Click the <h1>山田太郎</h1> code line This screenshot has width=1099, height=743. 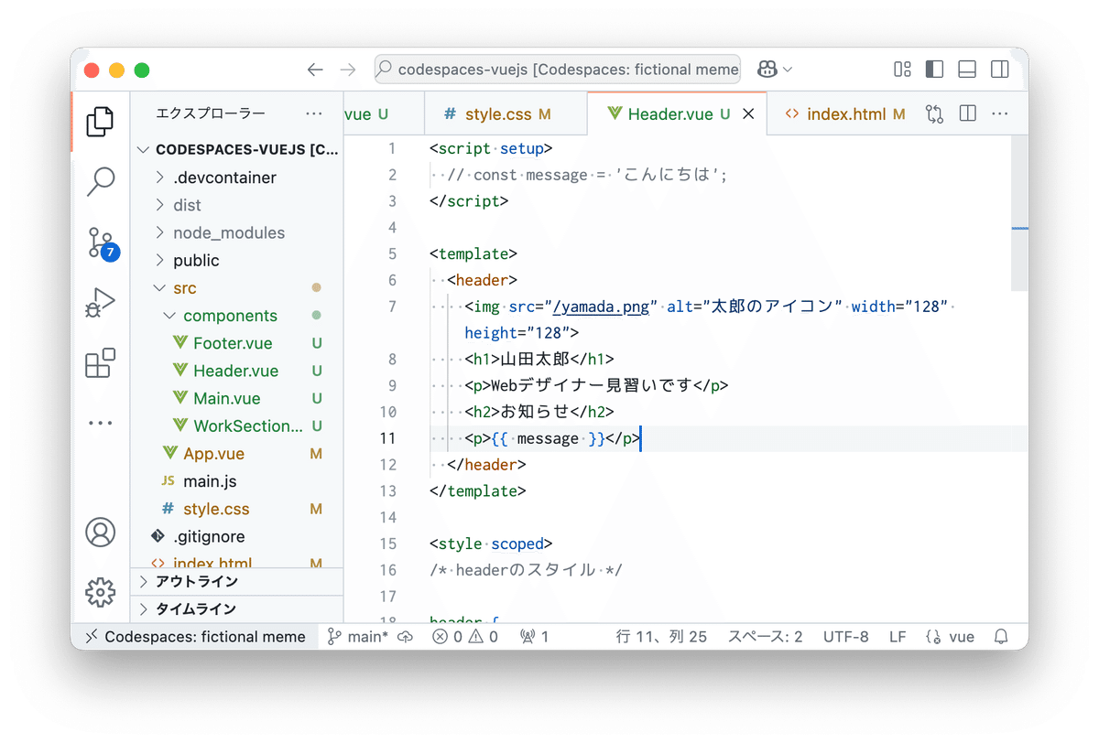coord(539,360)
